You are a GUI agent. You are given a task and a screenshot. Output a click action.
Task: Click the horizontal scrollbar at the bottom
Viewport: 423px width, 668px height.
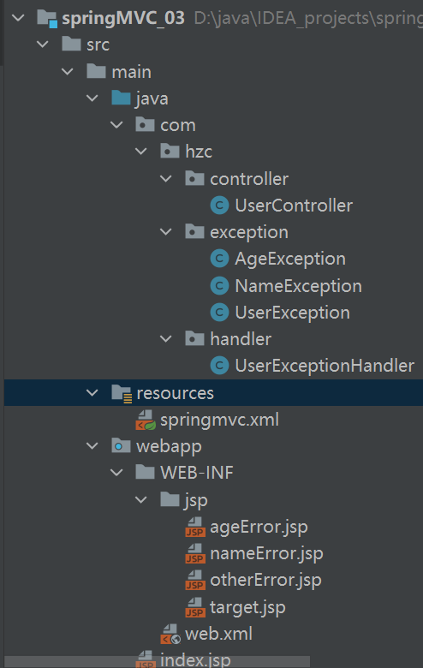coord(157,662)
